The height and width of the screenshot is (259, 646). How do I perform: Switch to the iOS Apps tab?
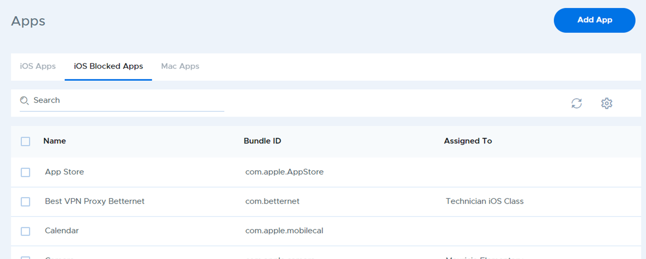coord(38,66)
